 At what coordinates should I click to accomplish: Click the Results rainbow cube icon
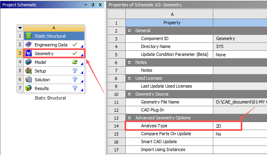(x=28, y=88)
